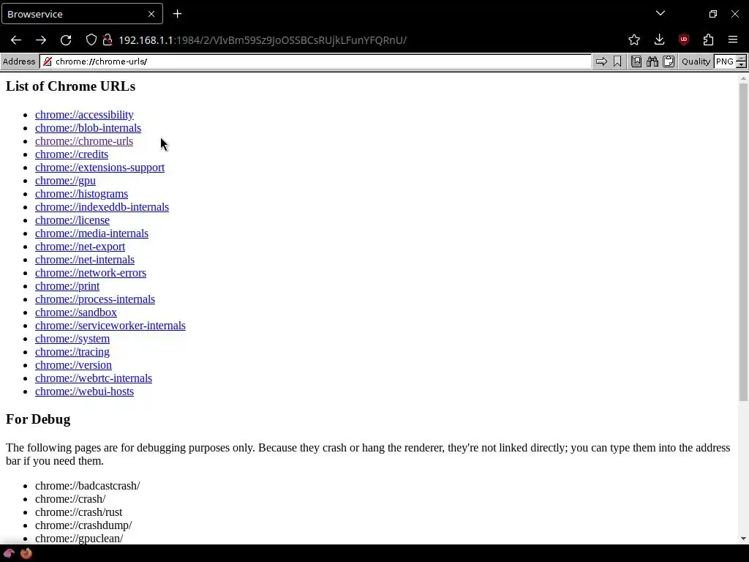Open chrome://net-export link
This screenshot has width=749, height=562.
(x=80, y=247)
